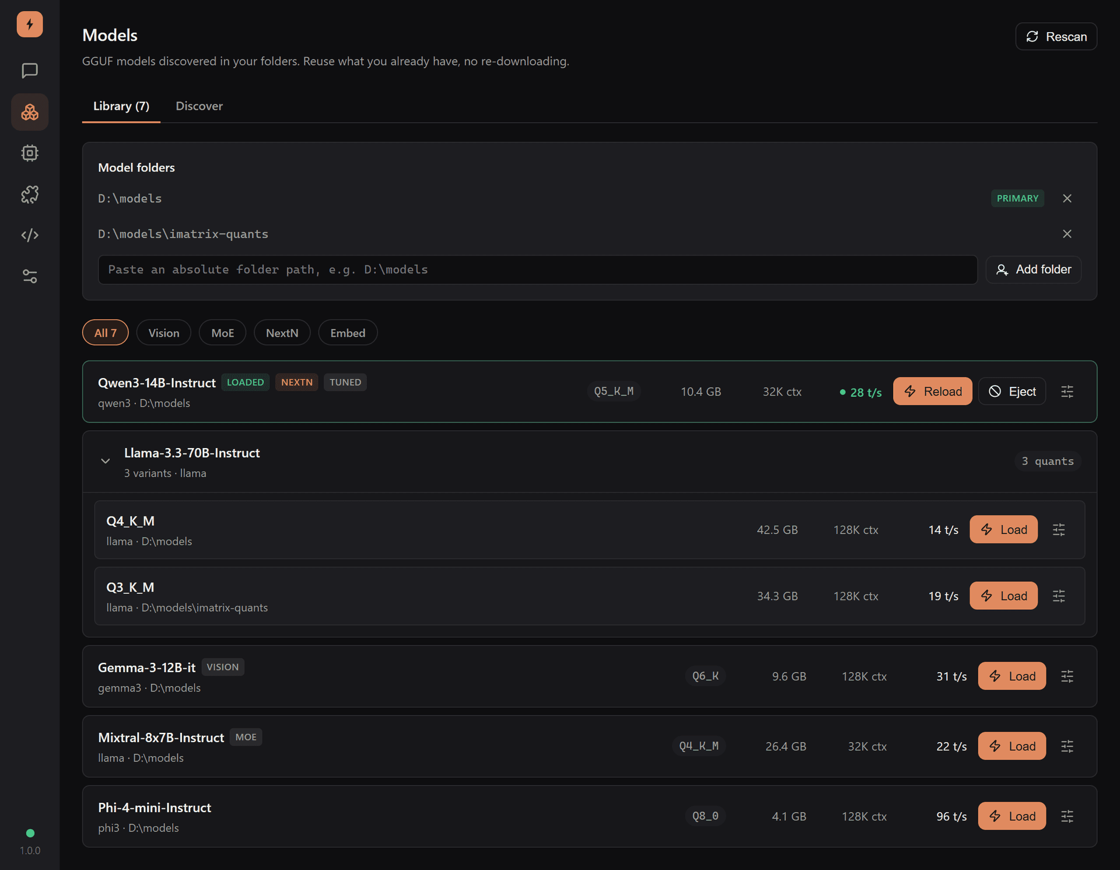
Task: Click the Llama-3.3-70B-Instruct group title
Action: click(192, 453)
